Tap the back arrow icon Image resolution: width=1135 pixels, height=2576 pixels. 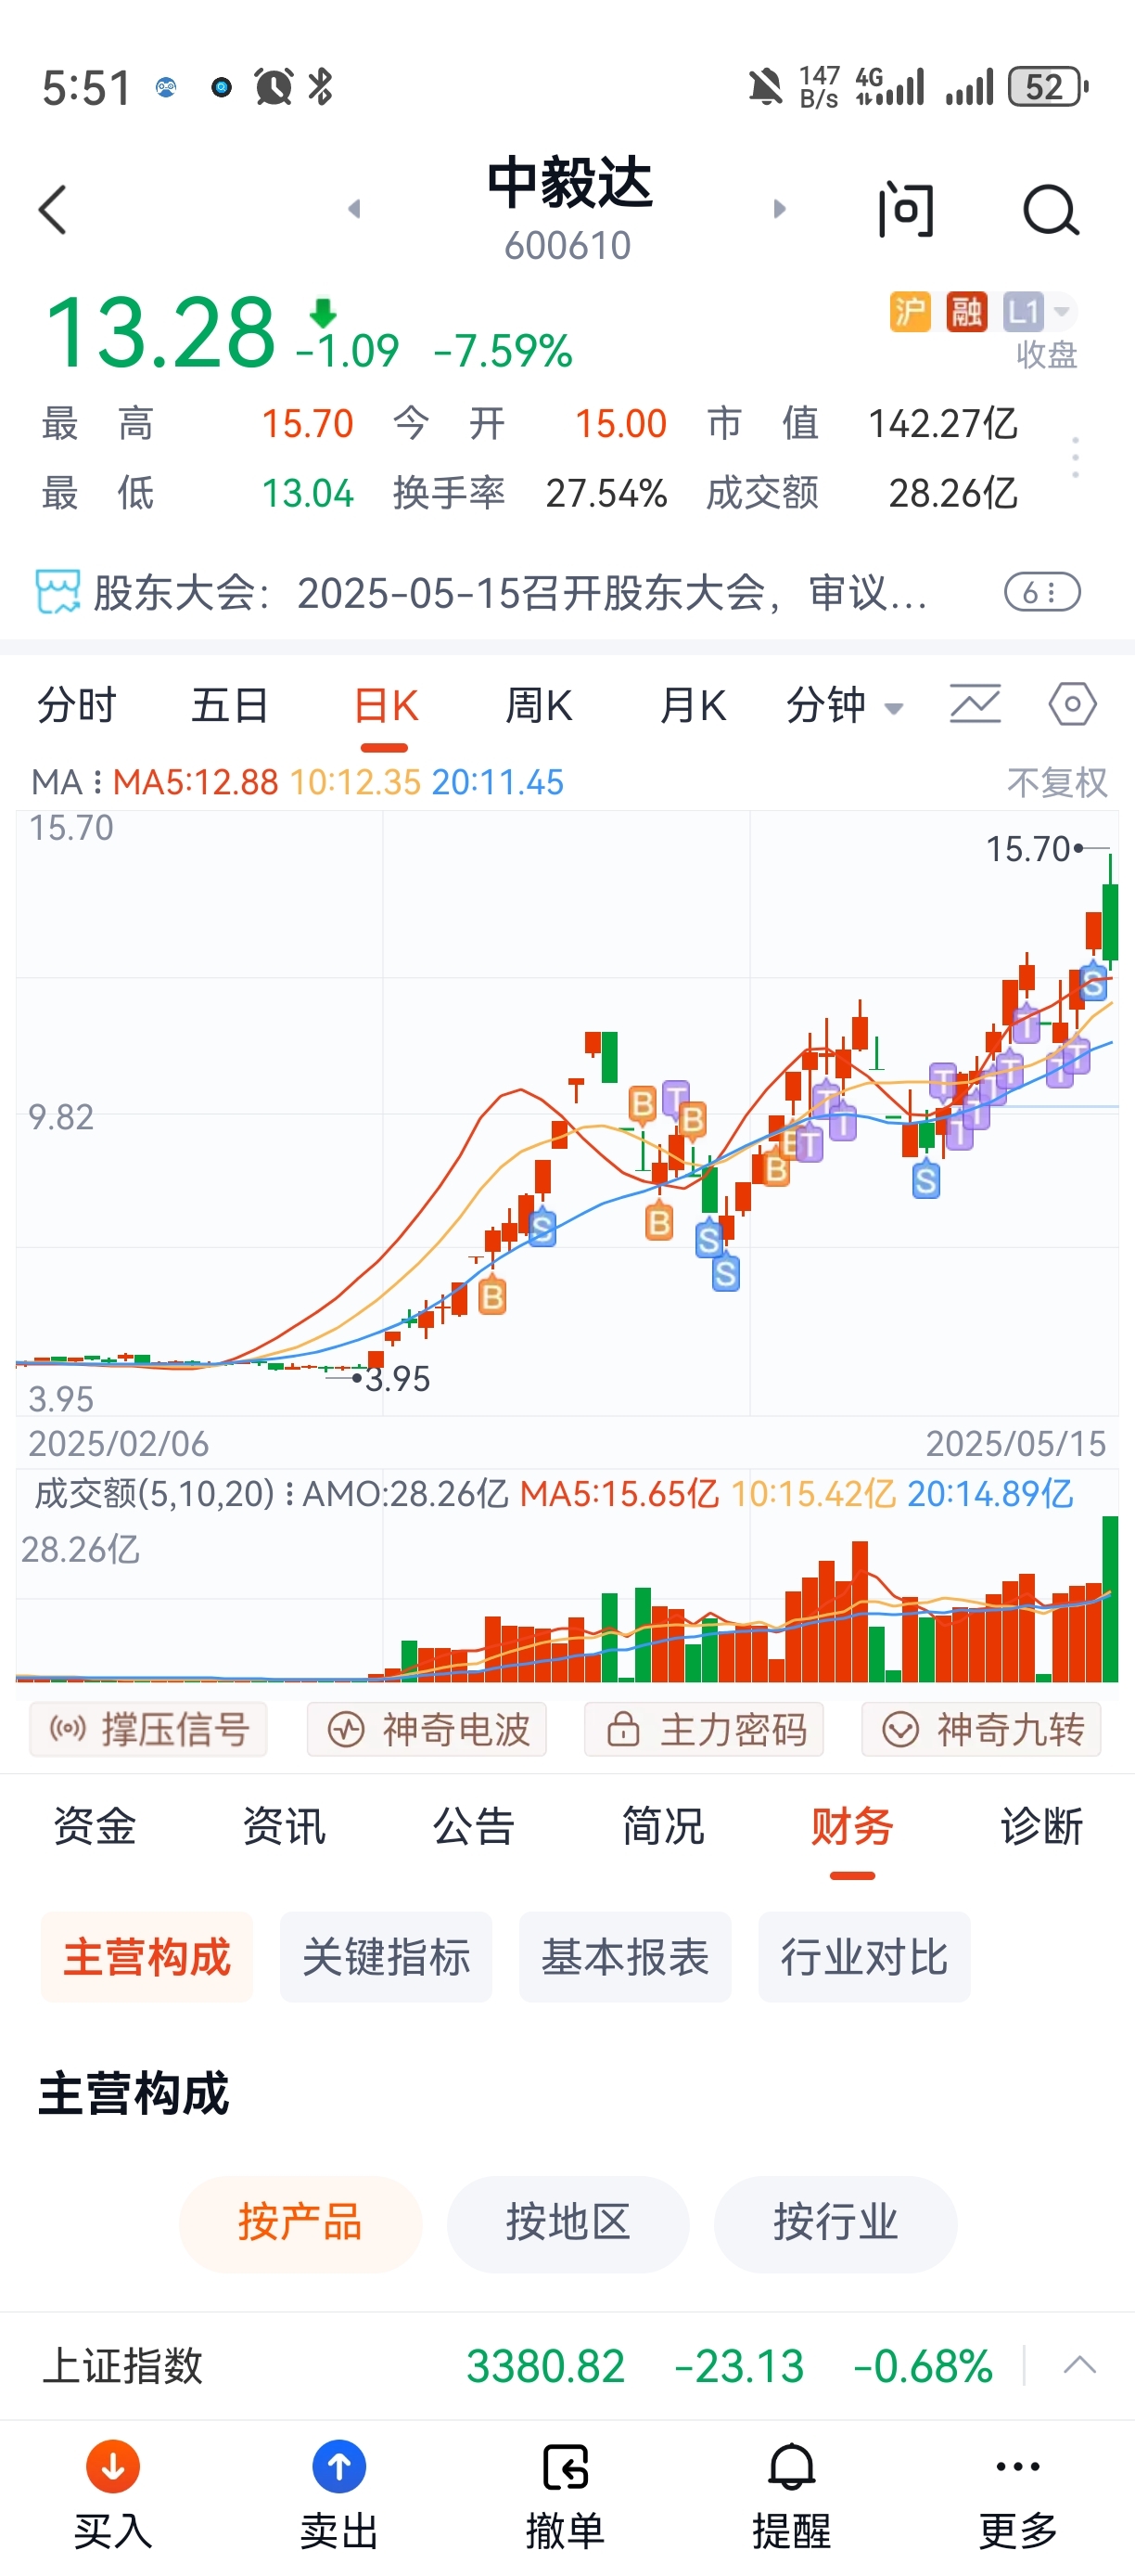point(52,210)
